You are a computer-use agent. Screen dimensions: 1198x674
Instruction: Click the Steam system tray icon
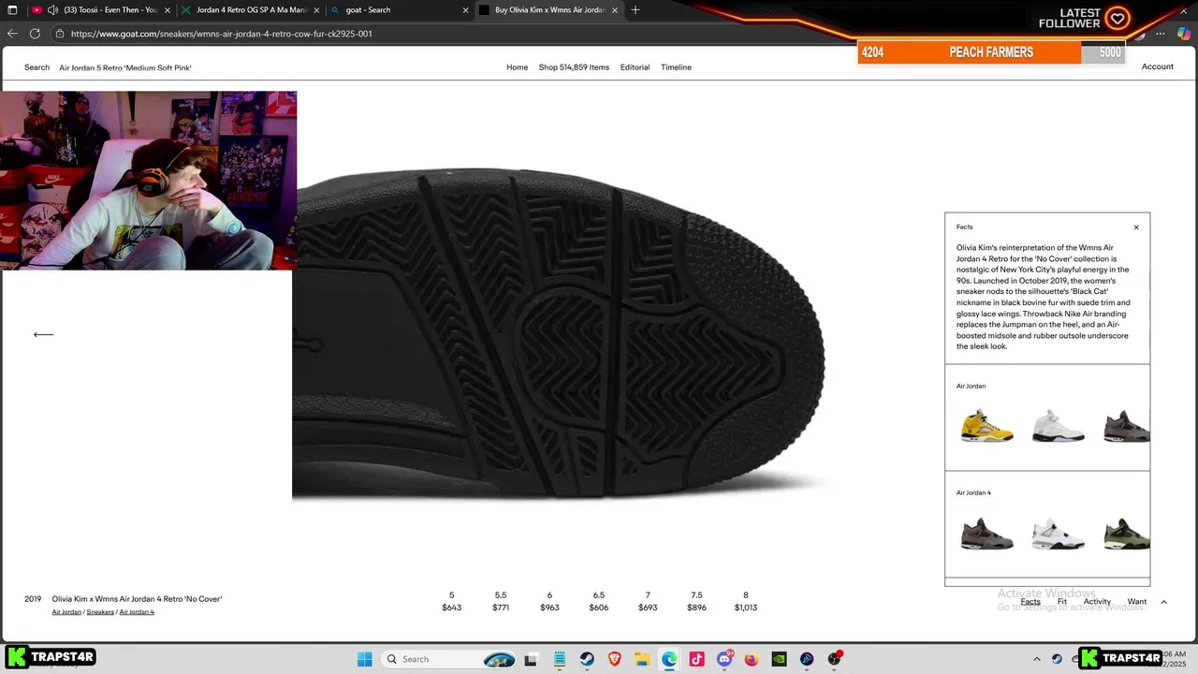click(1057, 659)
